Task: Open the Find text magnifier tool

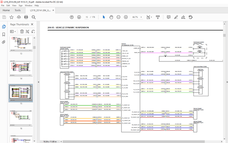Action: click(x=33, y=17)
